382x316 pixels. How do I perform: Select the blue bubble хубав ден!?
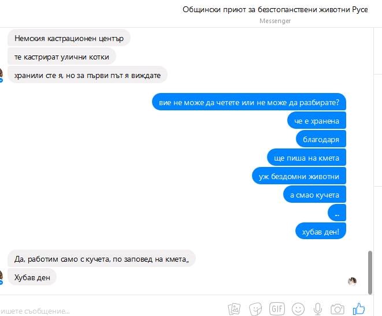(x=321, y=231)
